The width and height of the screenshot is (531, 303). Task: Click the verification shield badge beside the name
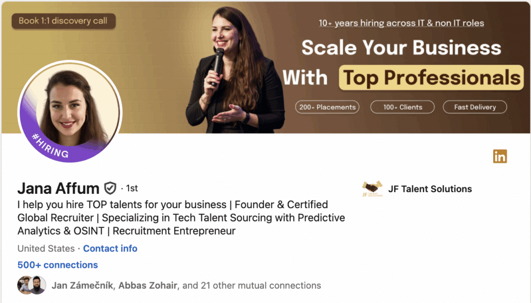[110, 187]
